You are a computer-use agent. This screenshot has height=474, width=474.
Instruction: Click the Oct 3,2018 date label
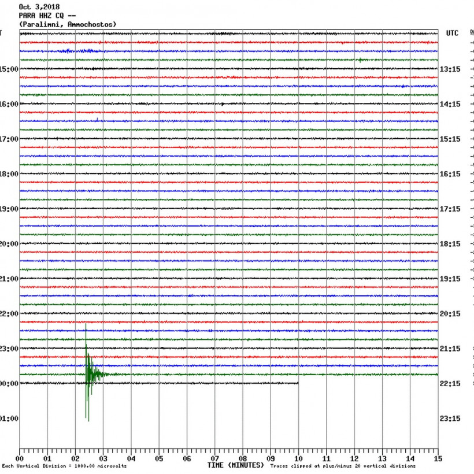pyautogui.click(x=39, y=7)
